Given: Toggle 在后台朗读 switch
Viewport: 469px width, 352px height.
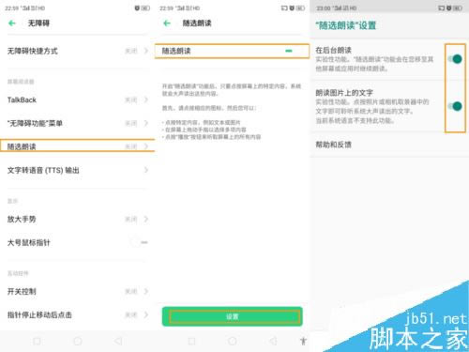Looking at the screenshot, I should [455, 59].
